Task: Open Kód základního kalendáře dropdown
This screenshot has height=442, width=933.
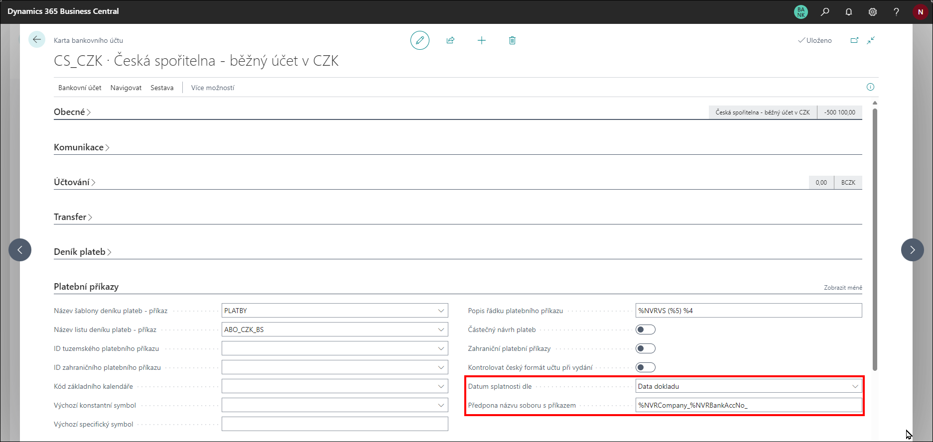Action: 441,386
